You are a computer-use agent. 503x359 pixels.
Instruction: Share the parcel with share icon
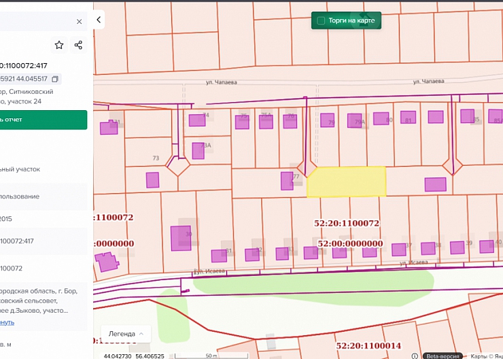click(78, 45)
